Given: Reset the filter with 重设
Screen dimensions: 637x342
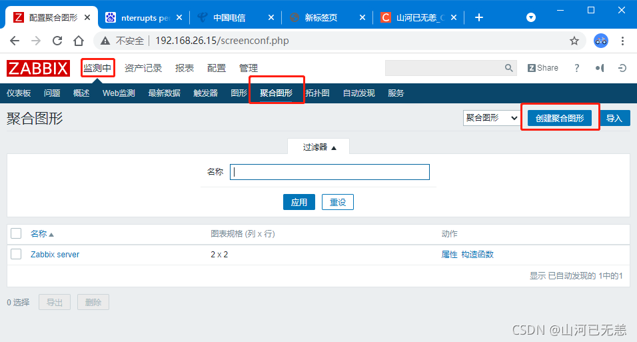Looking at the screenshot, I should pos(338,202).
